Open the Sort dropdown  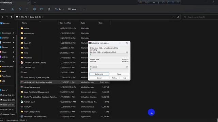tap(60, 9)
